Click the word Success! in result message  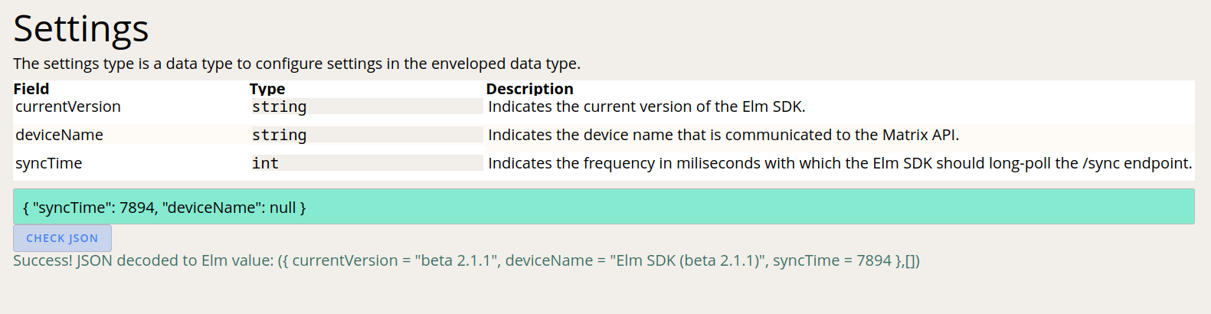point(43,260)
